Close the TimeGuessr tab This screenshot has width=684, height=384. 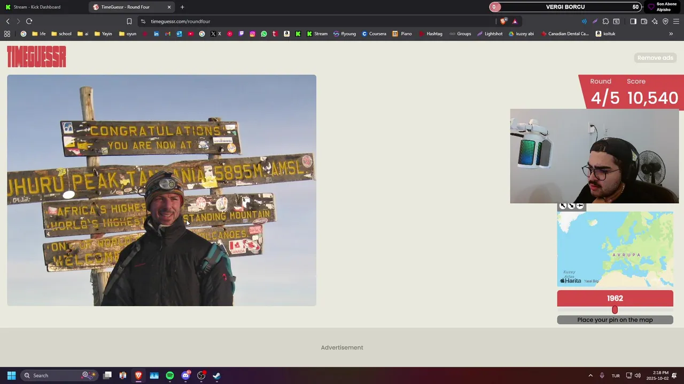click(x=169, y=7)
